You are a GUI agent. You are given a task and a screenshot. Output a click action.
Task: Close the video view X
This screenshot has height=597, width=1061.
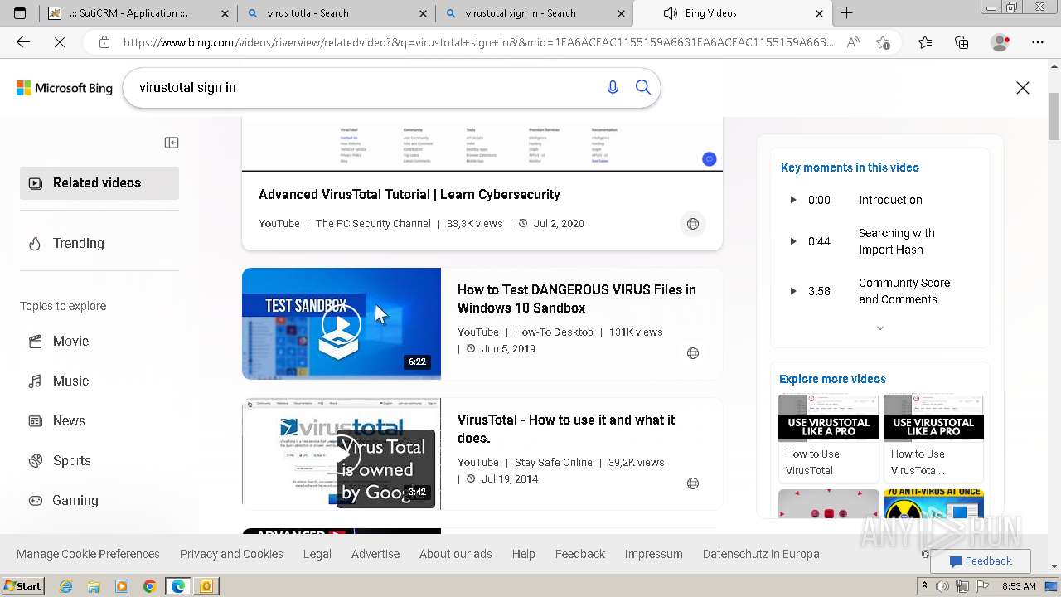click(1023, 88)
